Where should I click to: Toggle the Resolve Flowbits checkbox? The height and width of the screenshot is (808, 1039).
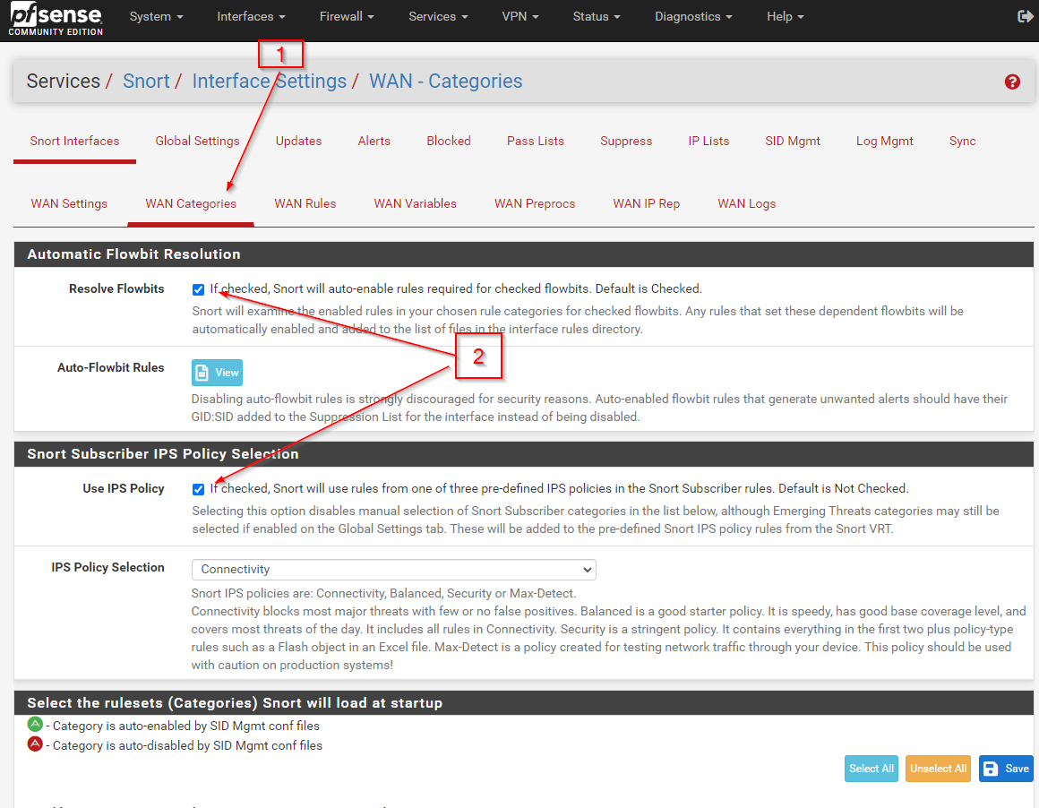point(198,289)
